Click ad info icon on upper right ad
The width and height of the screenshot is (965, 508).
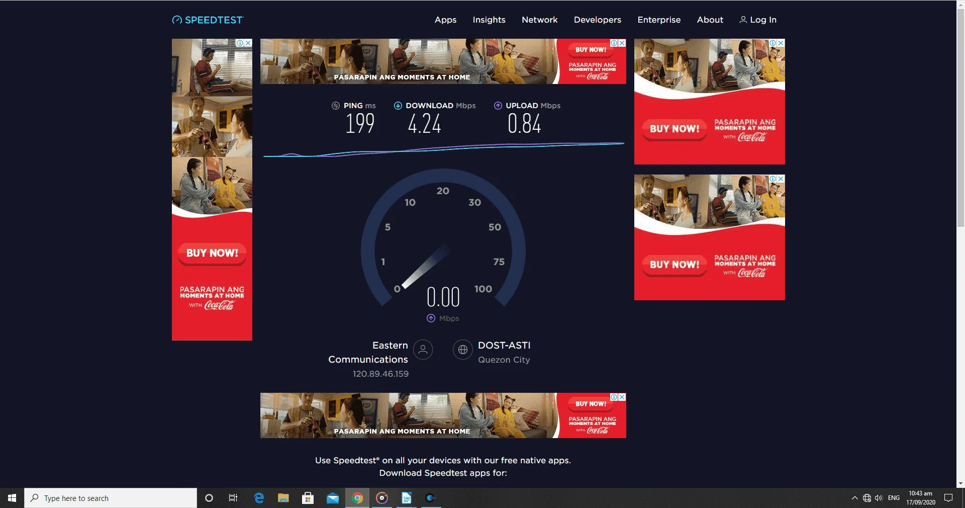click(x=773, y=43)
